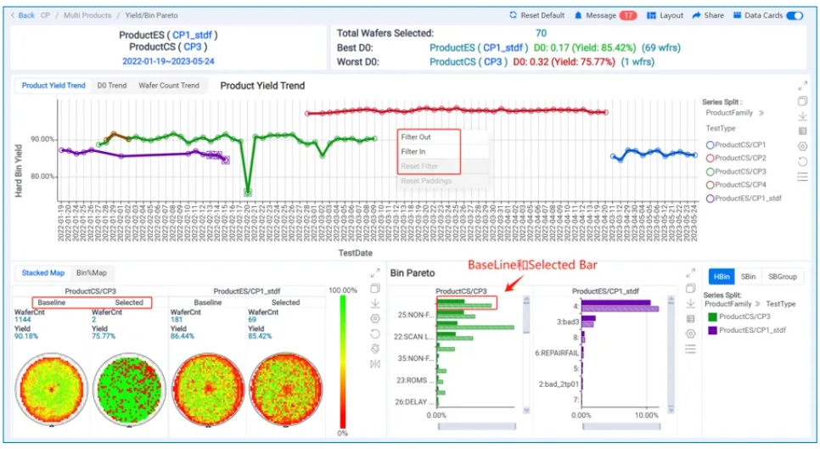This screenshot has width=820, height=449.
Task: Click the Message bell icon
Action: click(579, 15)
